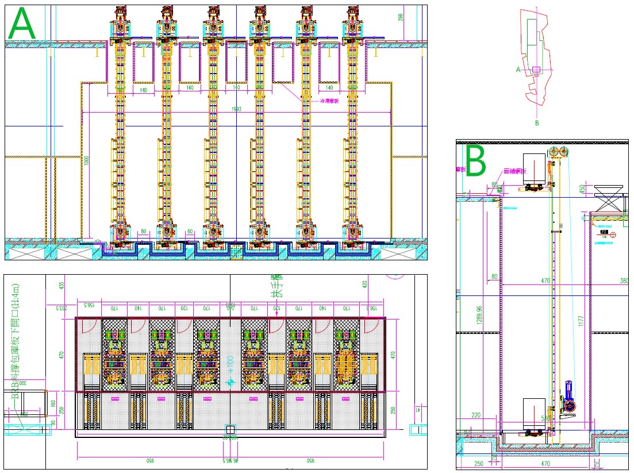Click the lower elevator car box in section B
This screenshot has width=634, height=473.
coord(534,412)
